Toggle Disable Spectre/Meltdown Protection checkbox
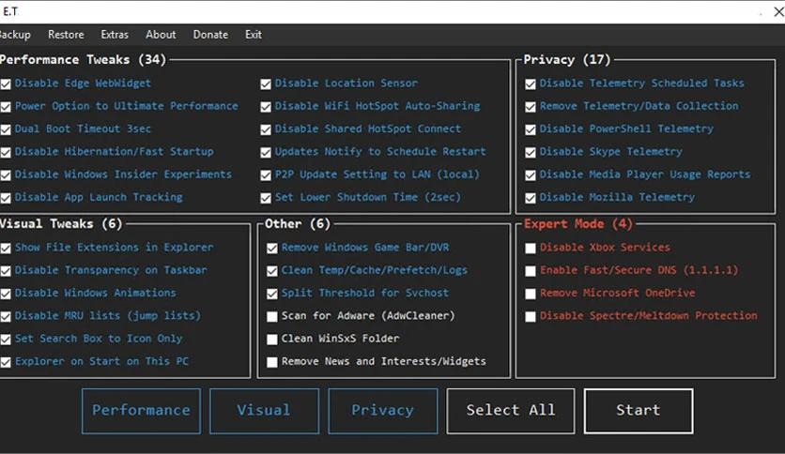Image resolution: width=785 pixels, height=454 pixels. (x=531, y=317)
